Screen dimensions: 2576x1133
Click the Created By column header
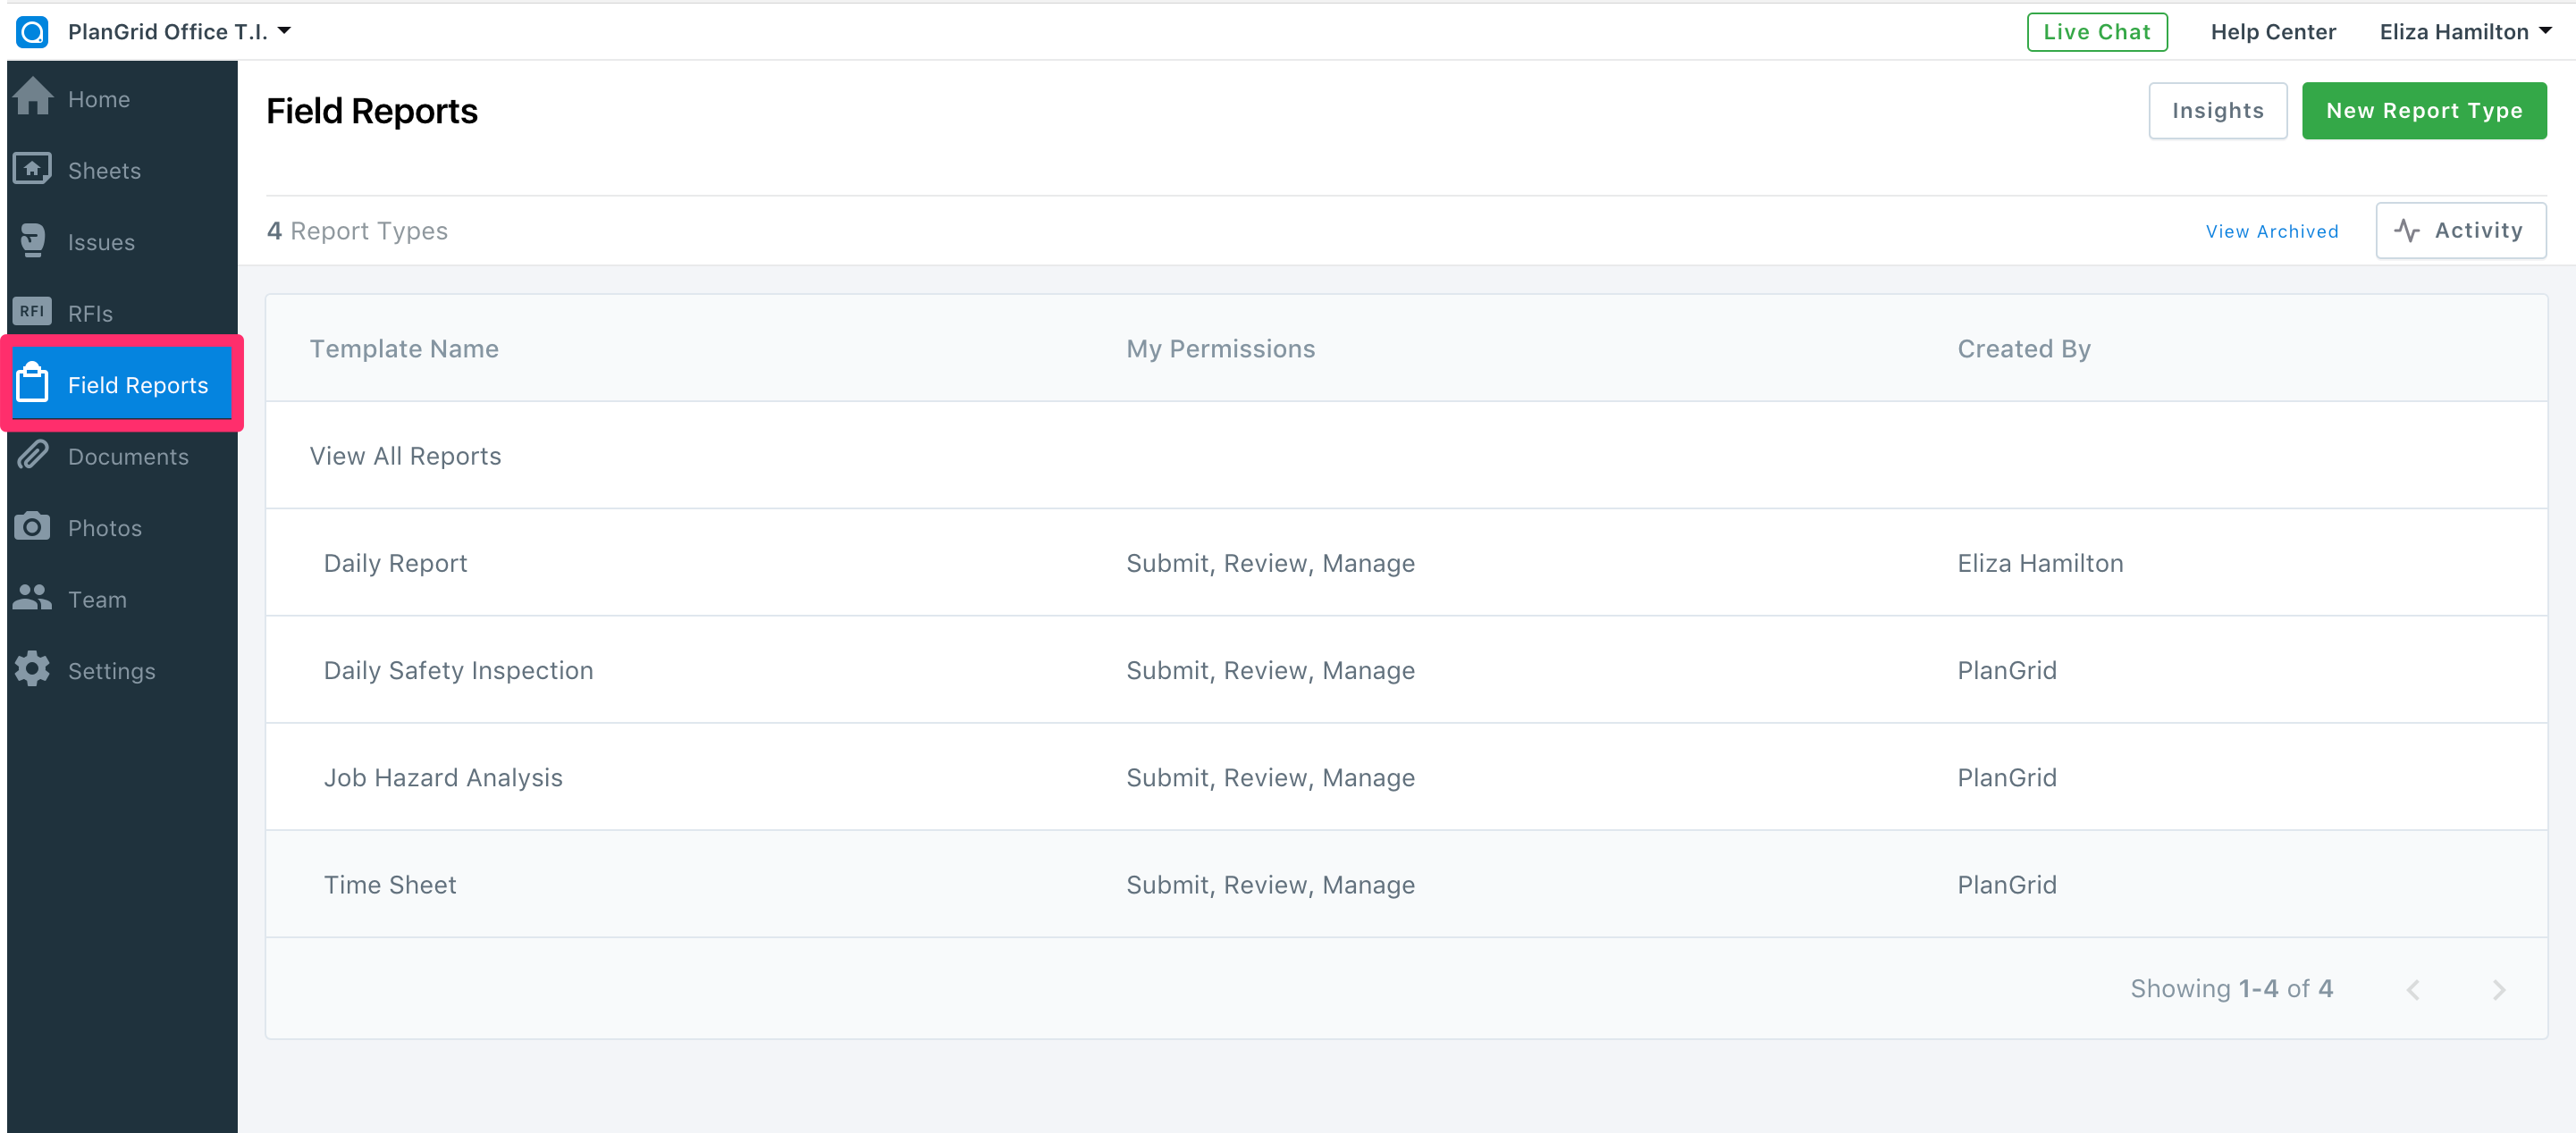coord(2024,349)
